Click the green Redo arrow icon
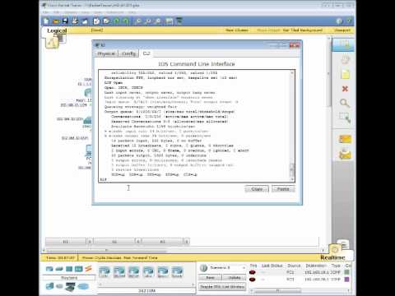Viewport: 395px width, 296px height. (x=126, y=21)
